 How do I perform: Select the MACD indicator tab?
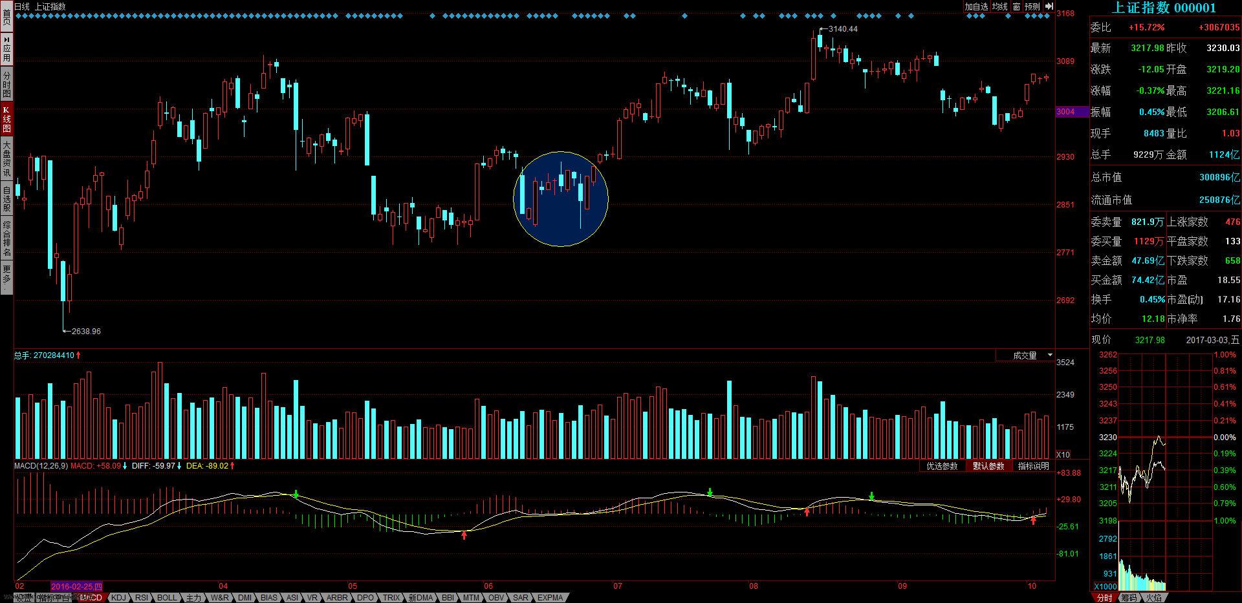(x=91, y=598)
